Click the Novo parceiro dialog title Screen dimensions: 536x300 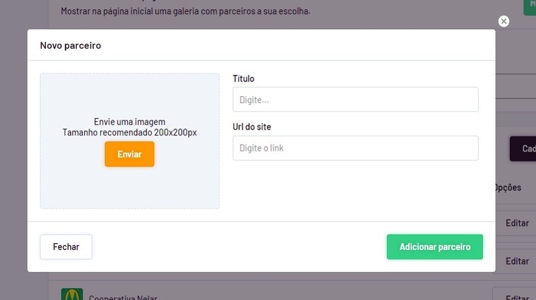pyautogui.click(x=70, y=46)
